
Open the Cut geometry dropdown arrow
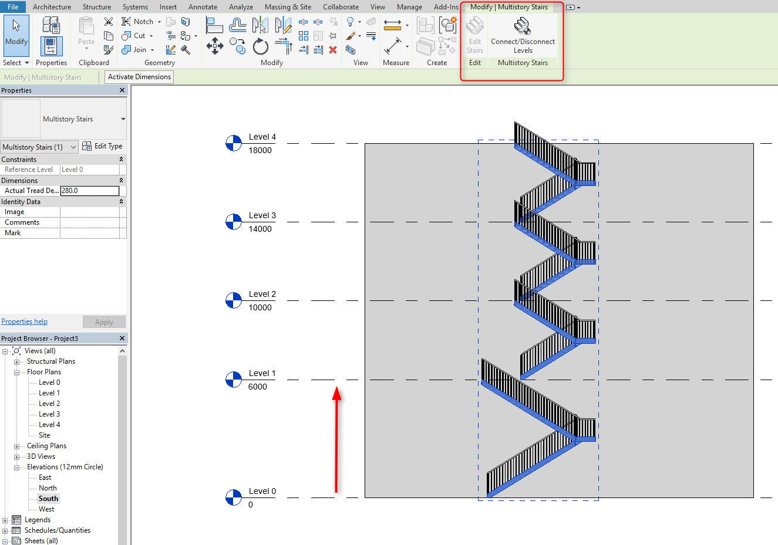click(151, 36)
